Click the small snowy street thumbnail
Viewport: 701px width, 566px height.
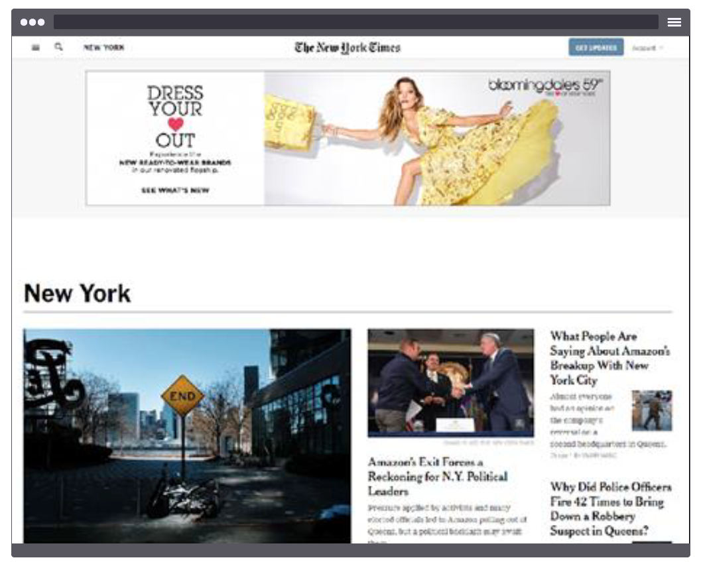(x=652, y=410)
